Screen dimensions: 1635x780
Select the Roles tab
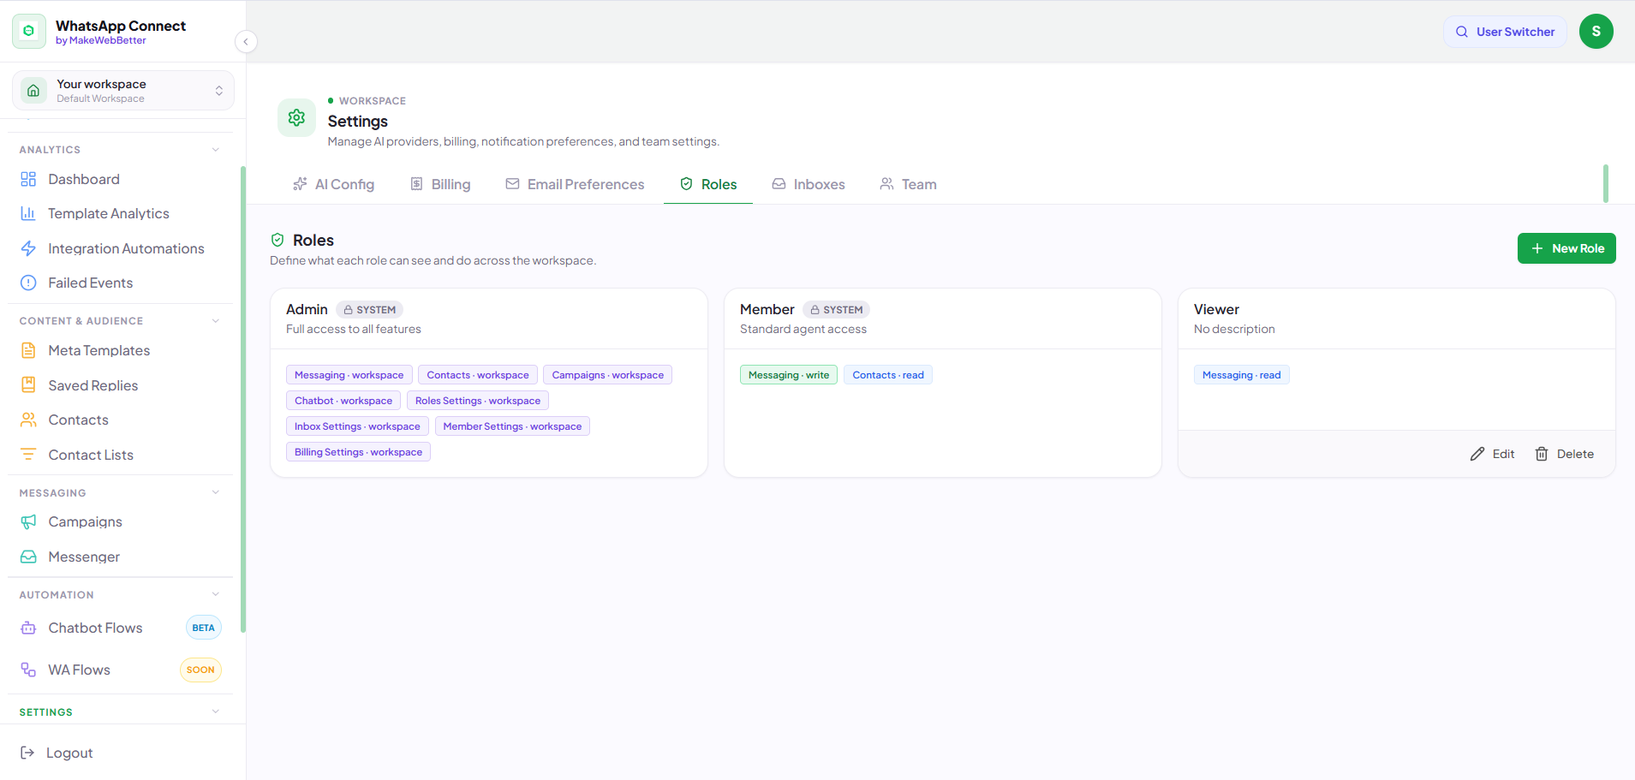point(708,184)
